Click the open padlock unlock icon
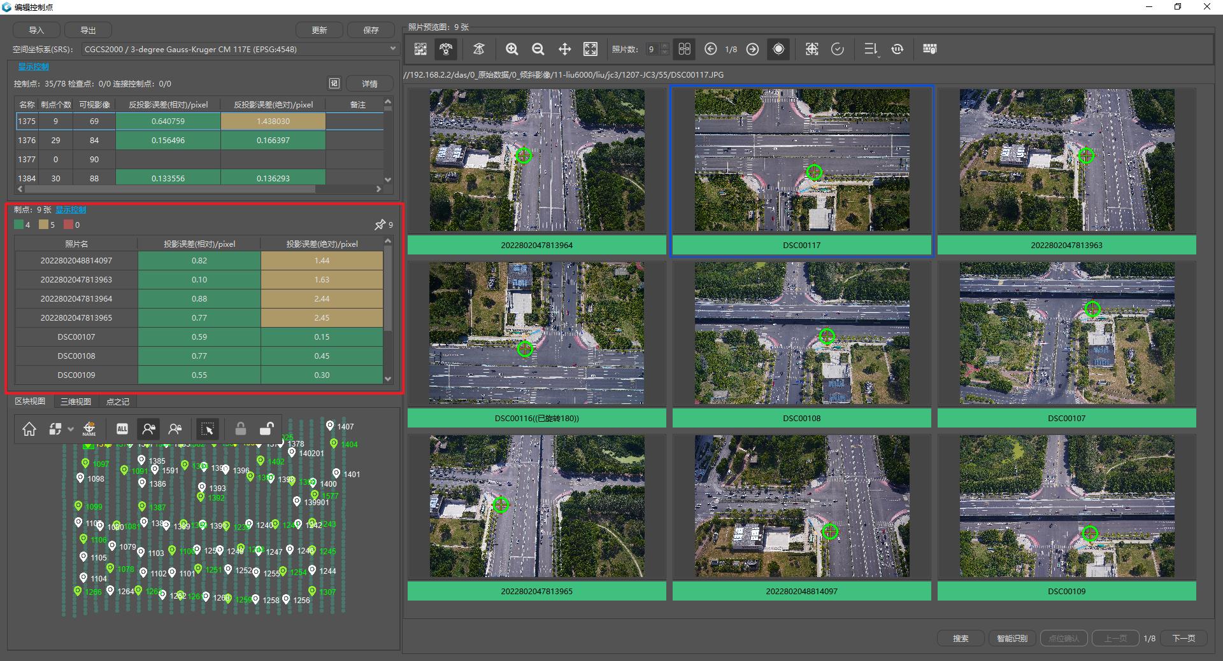The image size is (1223, 661). [266, 429]
